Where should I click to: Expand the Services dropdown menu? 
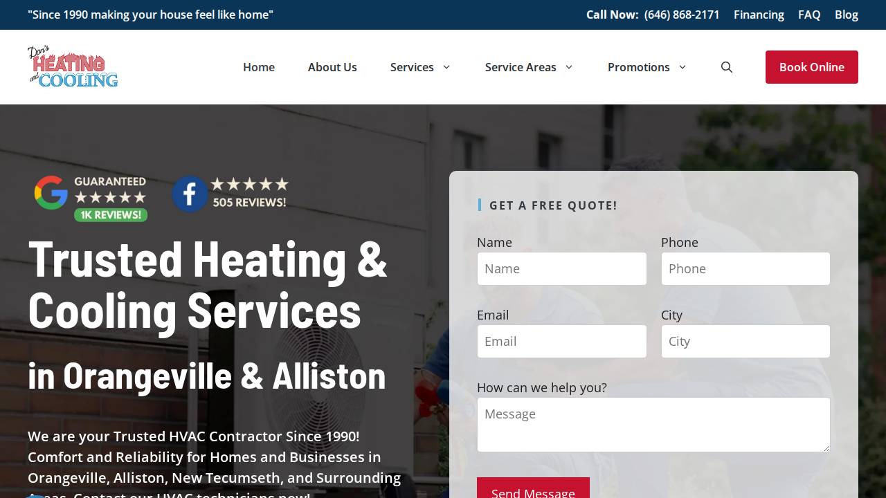click(419, 67)
